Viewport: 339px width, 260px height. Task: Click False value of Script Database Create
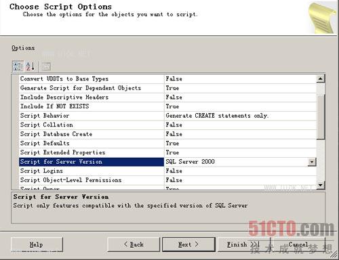tap(241, 134)
